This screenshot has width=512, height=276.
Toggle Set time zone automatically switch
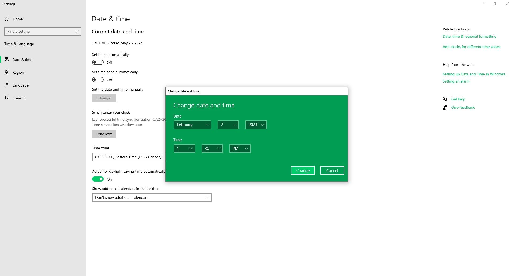click(x=98, y=80)
